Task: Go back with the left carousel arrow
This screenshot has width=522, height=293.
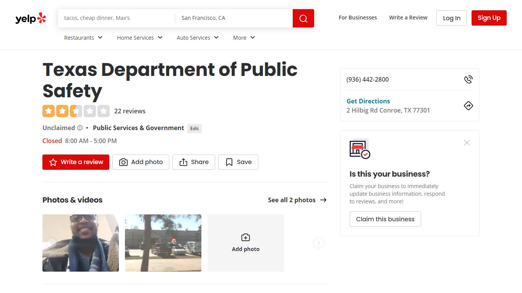Action: [52, 243]
